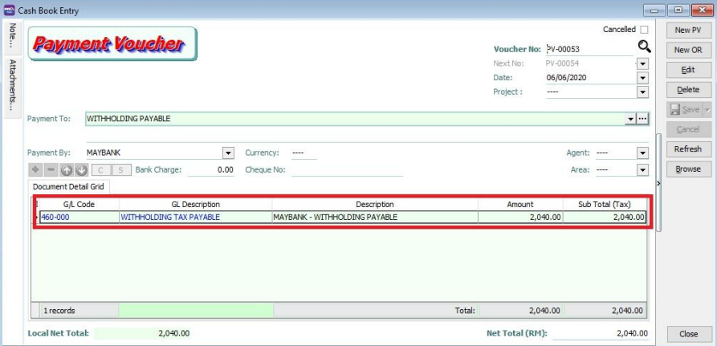Image resolution: width=717 pixels, height=346 pixels.
Task: Open the Date dropdown
Action: click(642, 78)
